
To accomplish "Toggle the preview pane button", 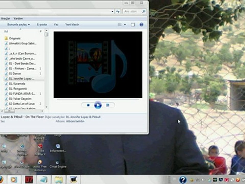I will (133, 25).
